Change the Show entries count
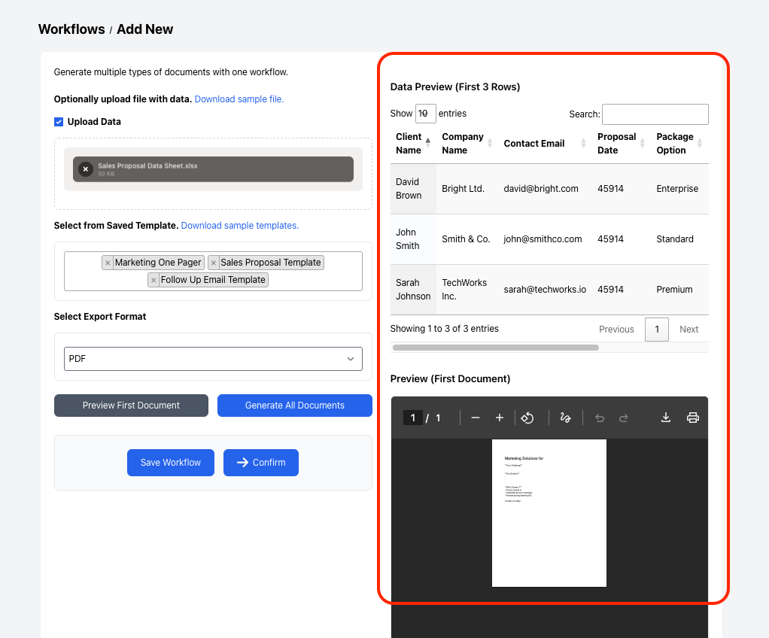Screen dimensions: 769x638 [x=425, y=113]
